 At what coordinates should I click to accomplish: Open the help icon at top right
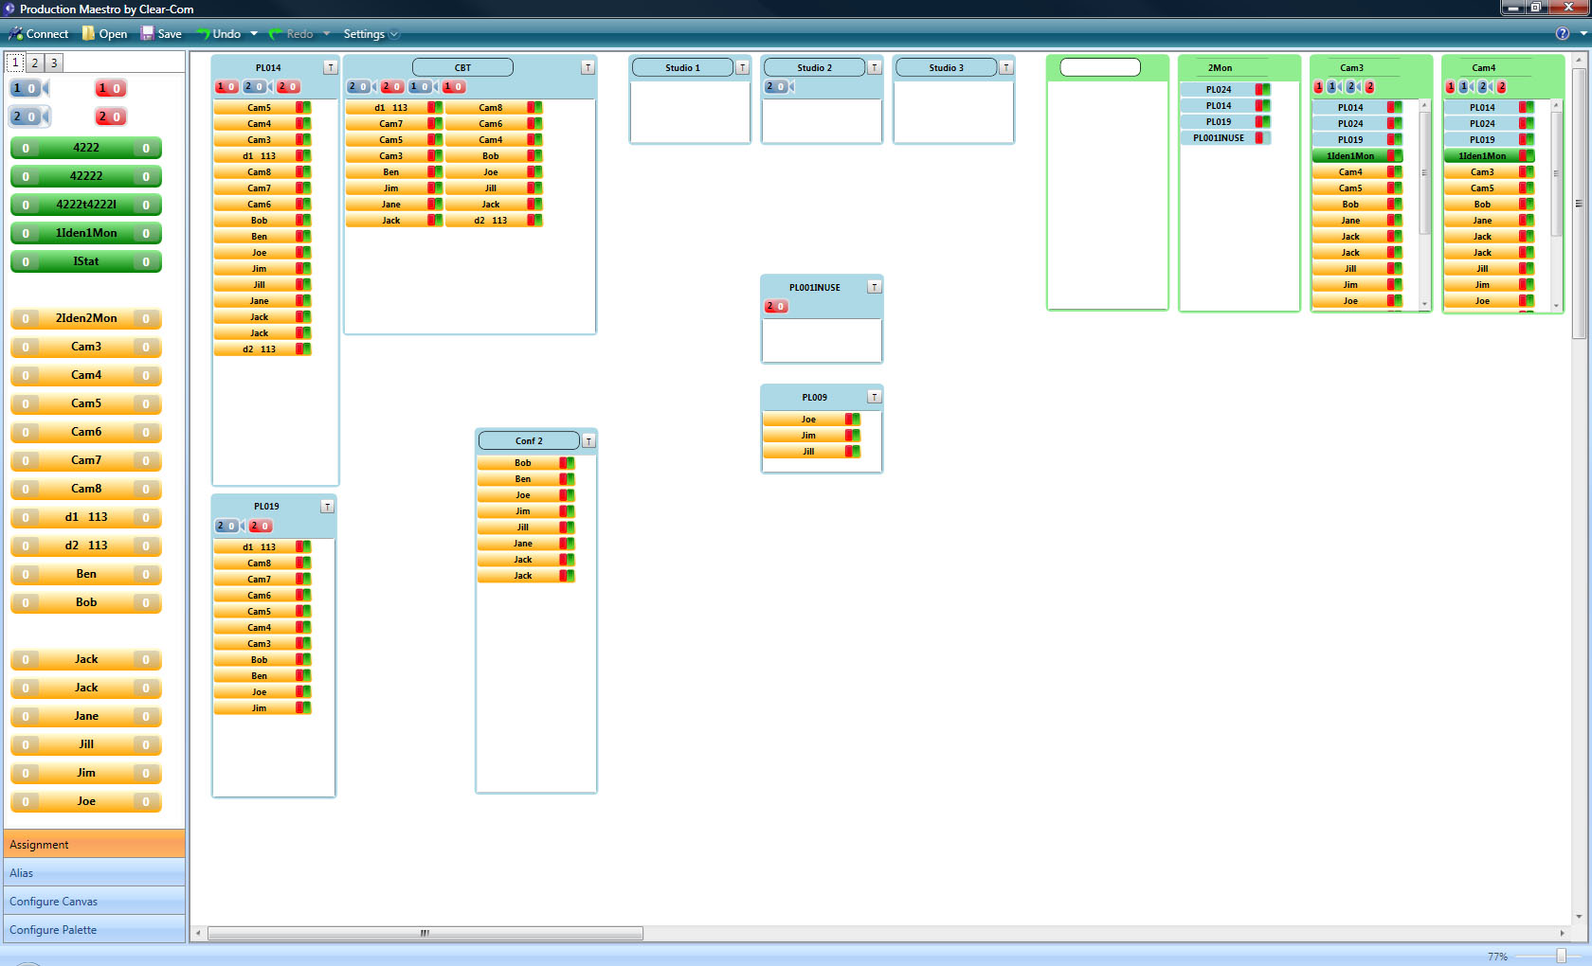[1562, 34]
